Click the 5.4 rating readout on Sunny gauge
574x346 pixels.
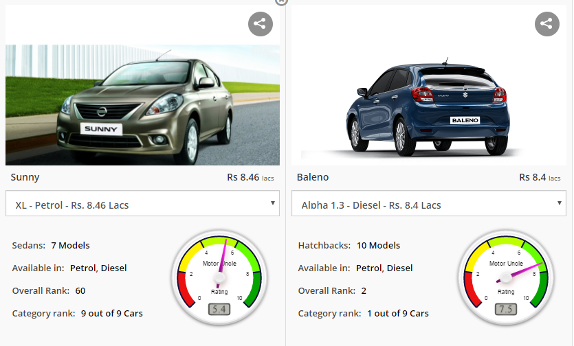click(x=219, y=309)
